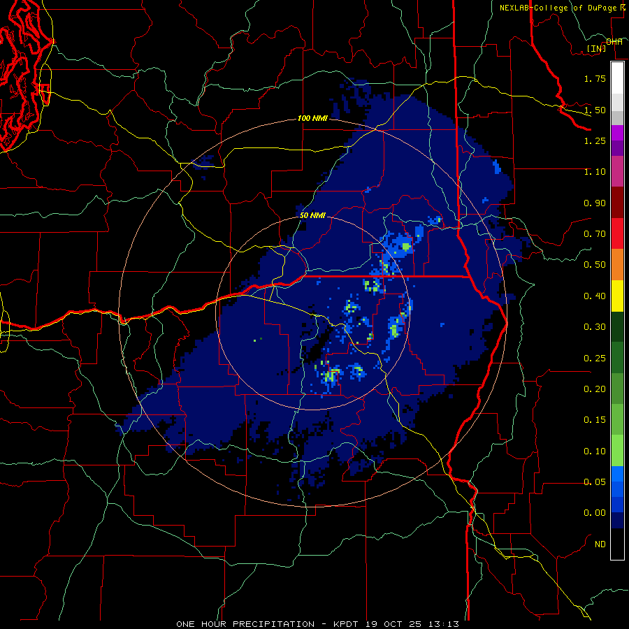This screenshot has height=629, width=629.
Task: Select the 0.15 legend value
Action: coord(595,420)
